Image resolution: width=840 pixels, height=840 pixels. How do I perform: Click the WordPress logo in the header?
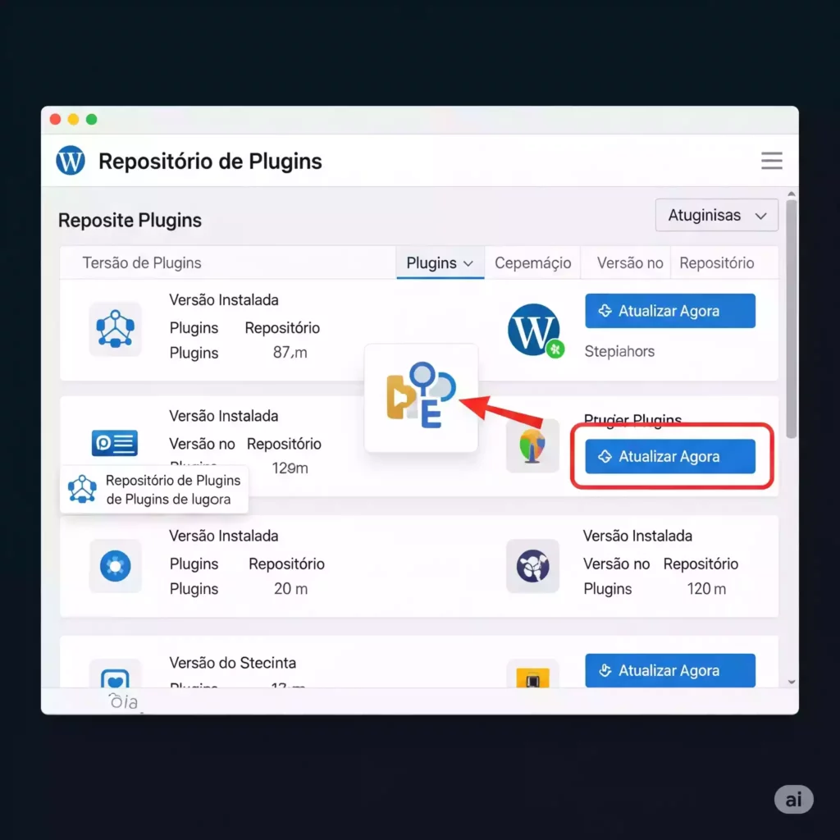click(71, 161)
